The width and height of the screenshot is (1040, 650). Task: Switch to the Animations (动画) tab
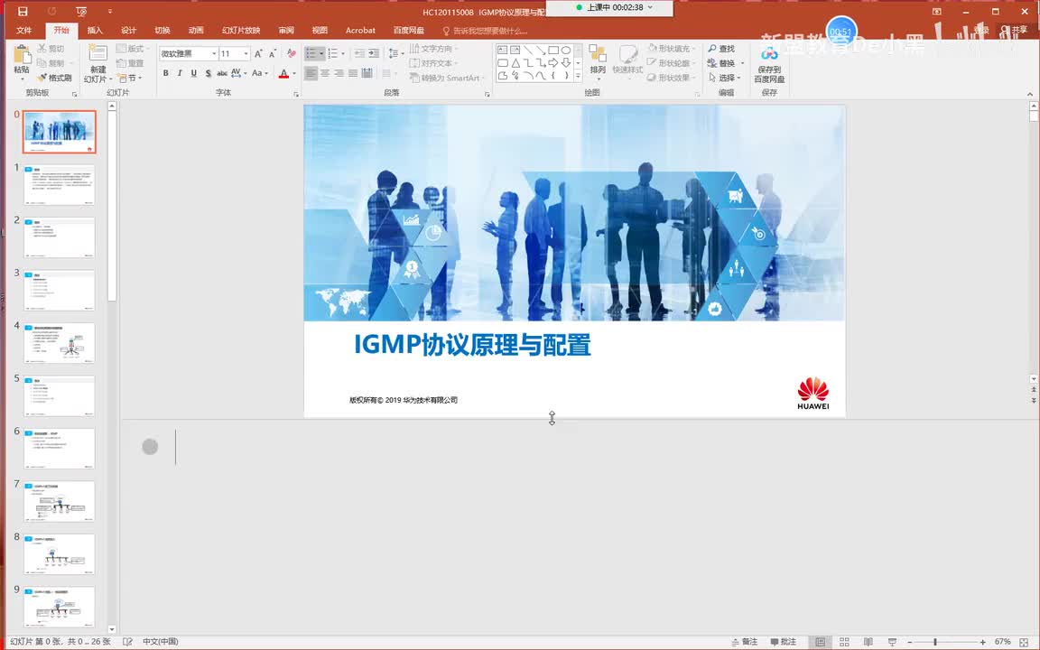pyautogui.click(x=196, y=31)
